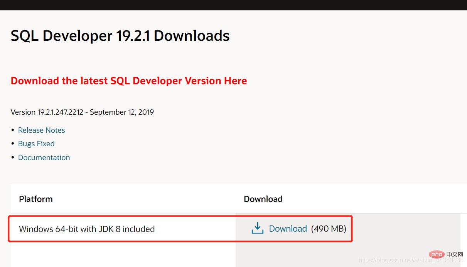Follow the red latest SQL Developer version link
This screenshot has width=467, height=267.
click(129, 81)
